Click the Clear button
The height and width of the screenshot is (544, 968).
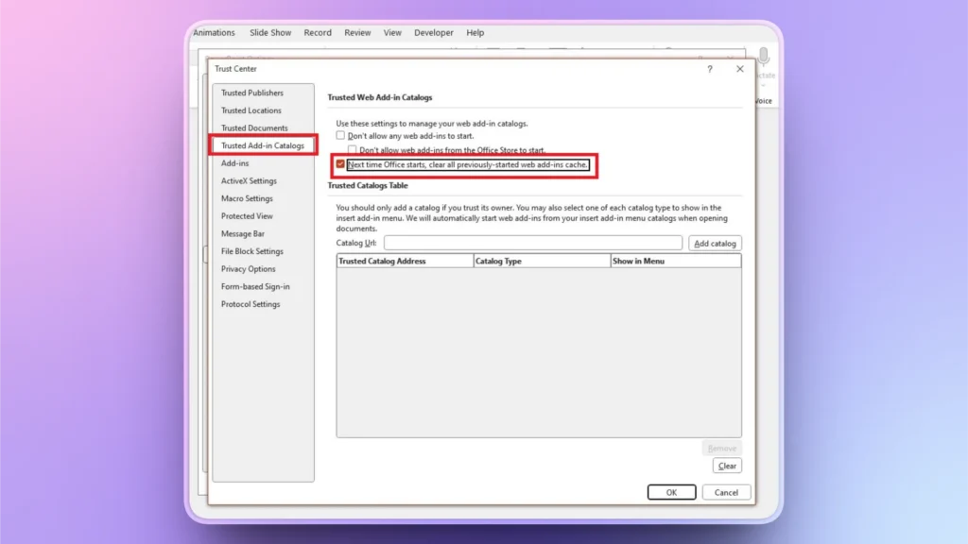[x=727, y=466]
